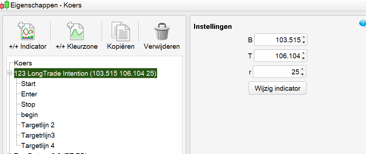This screenshot has width=366, height=154.
Task: Select the Stop tree item
Action: (x=28, y=105)
